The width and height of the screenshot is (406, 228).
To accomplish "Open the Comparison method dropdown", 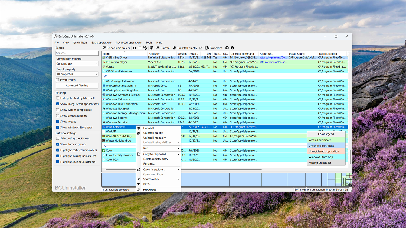I will [x=77, y=64].
